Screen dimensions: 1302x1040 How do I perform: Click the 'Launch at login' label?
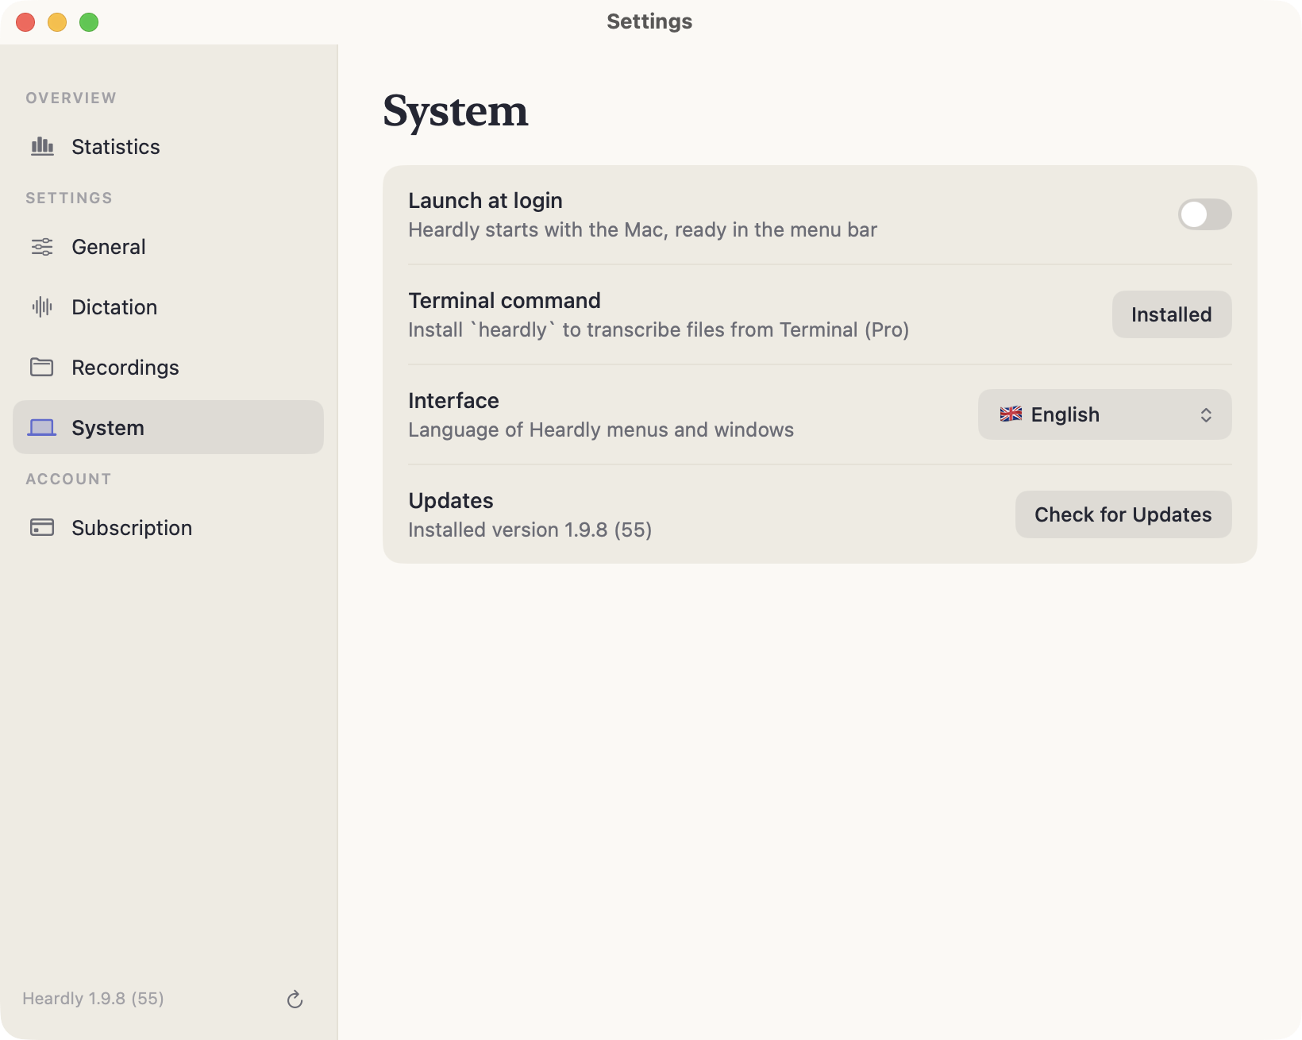pos(485,201)
